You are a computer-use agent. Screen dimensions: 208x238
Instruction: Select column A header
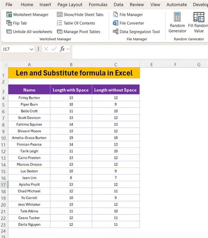click(29, 65)
